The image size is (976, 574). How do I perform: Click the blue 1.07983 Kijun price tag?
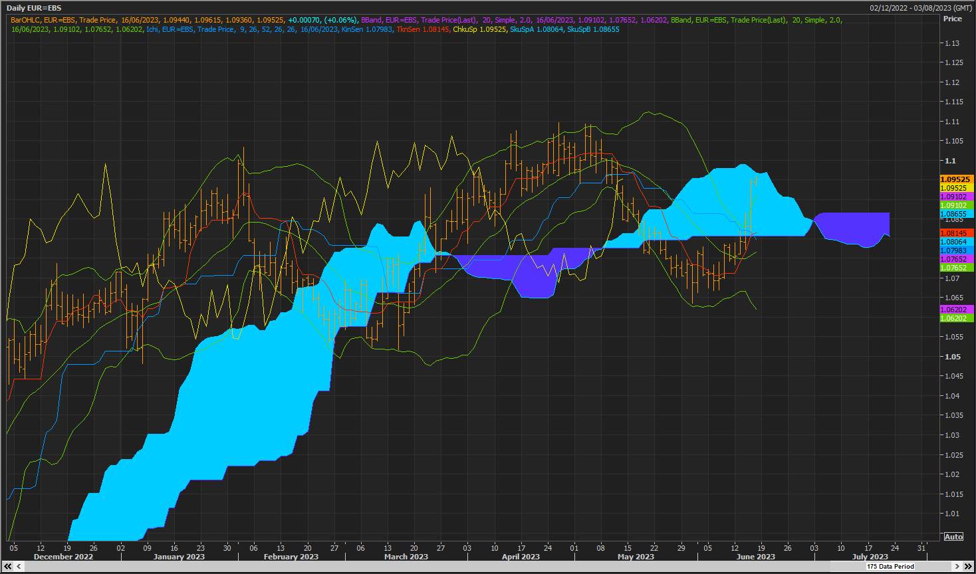pyautogui.click(x=956, y=250)
